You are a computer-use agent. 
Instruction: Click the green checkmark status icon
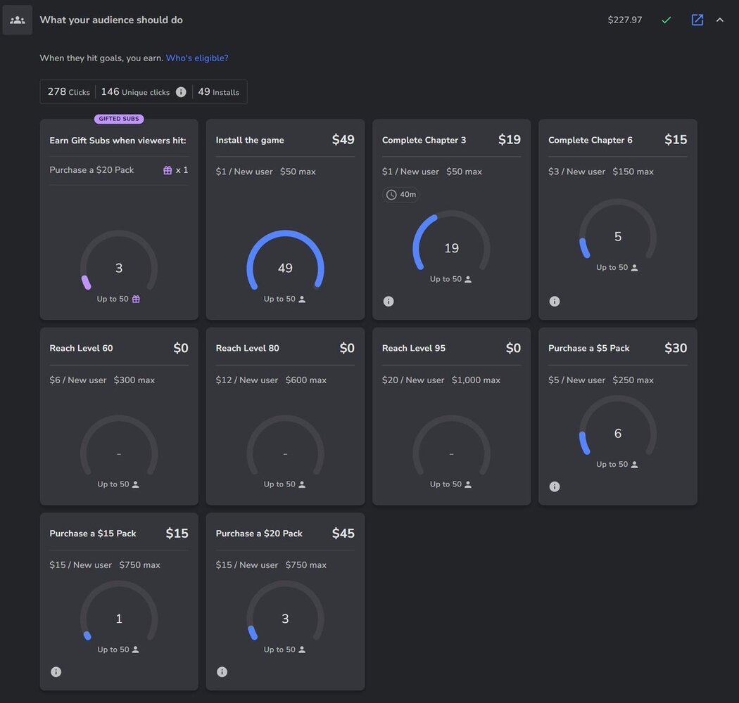coord(666,20)
